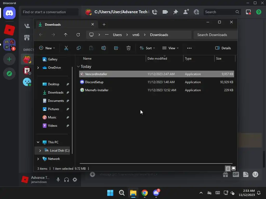The height and width of the screenshot is (199, 266).
Task: Open pinned messages in Discord
Action: coord(176,12)
